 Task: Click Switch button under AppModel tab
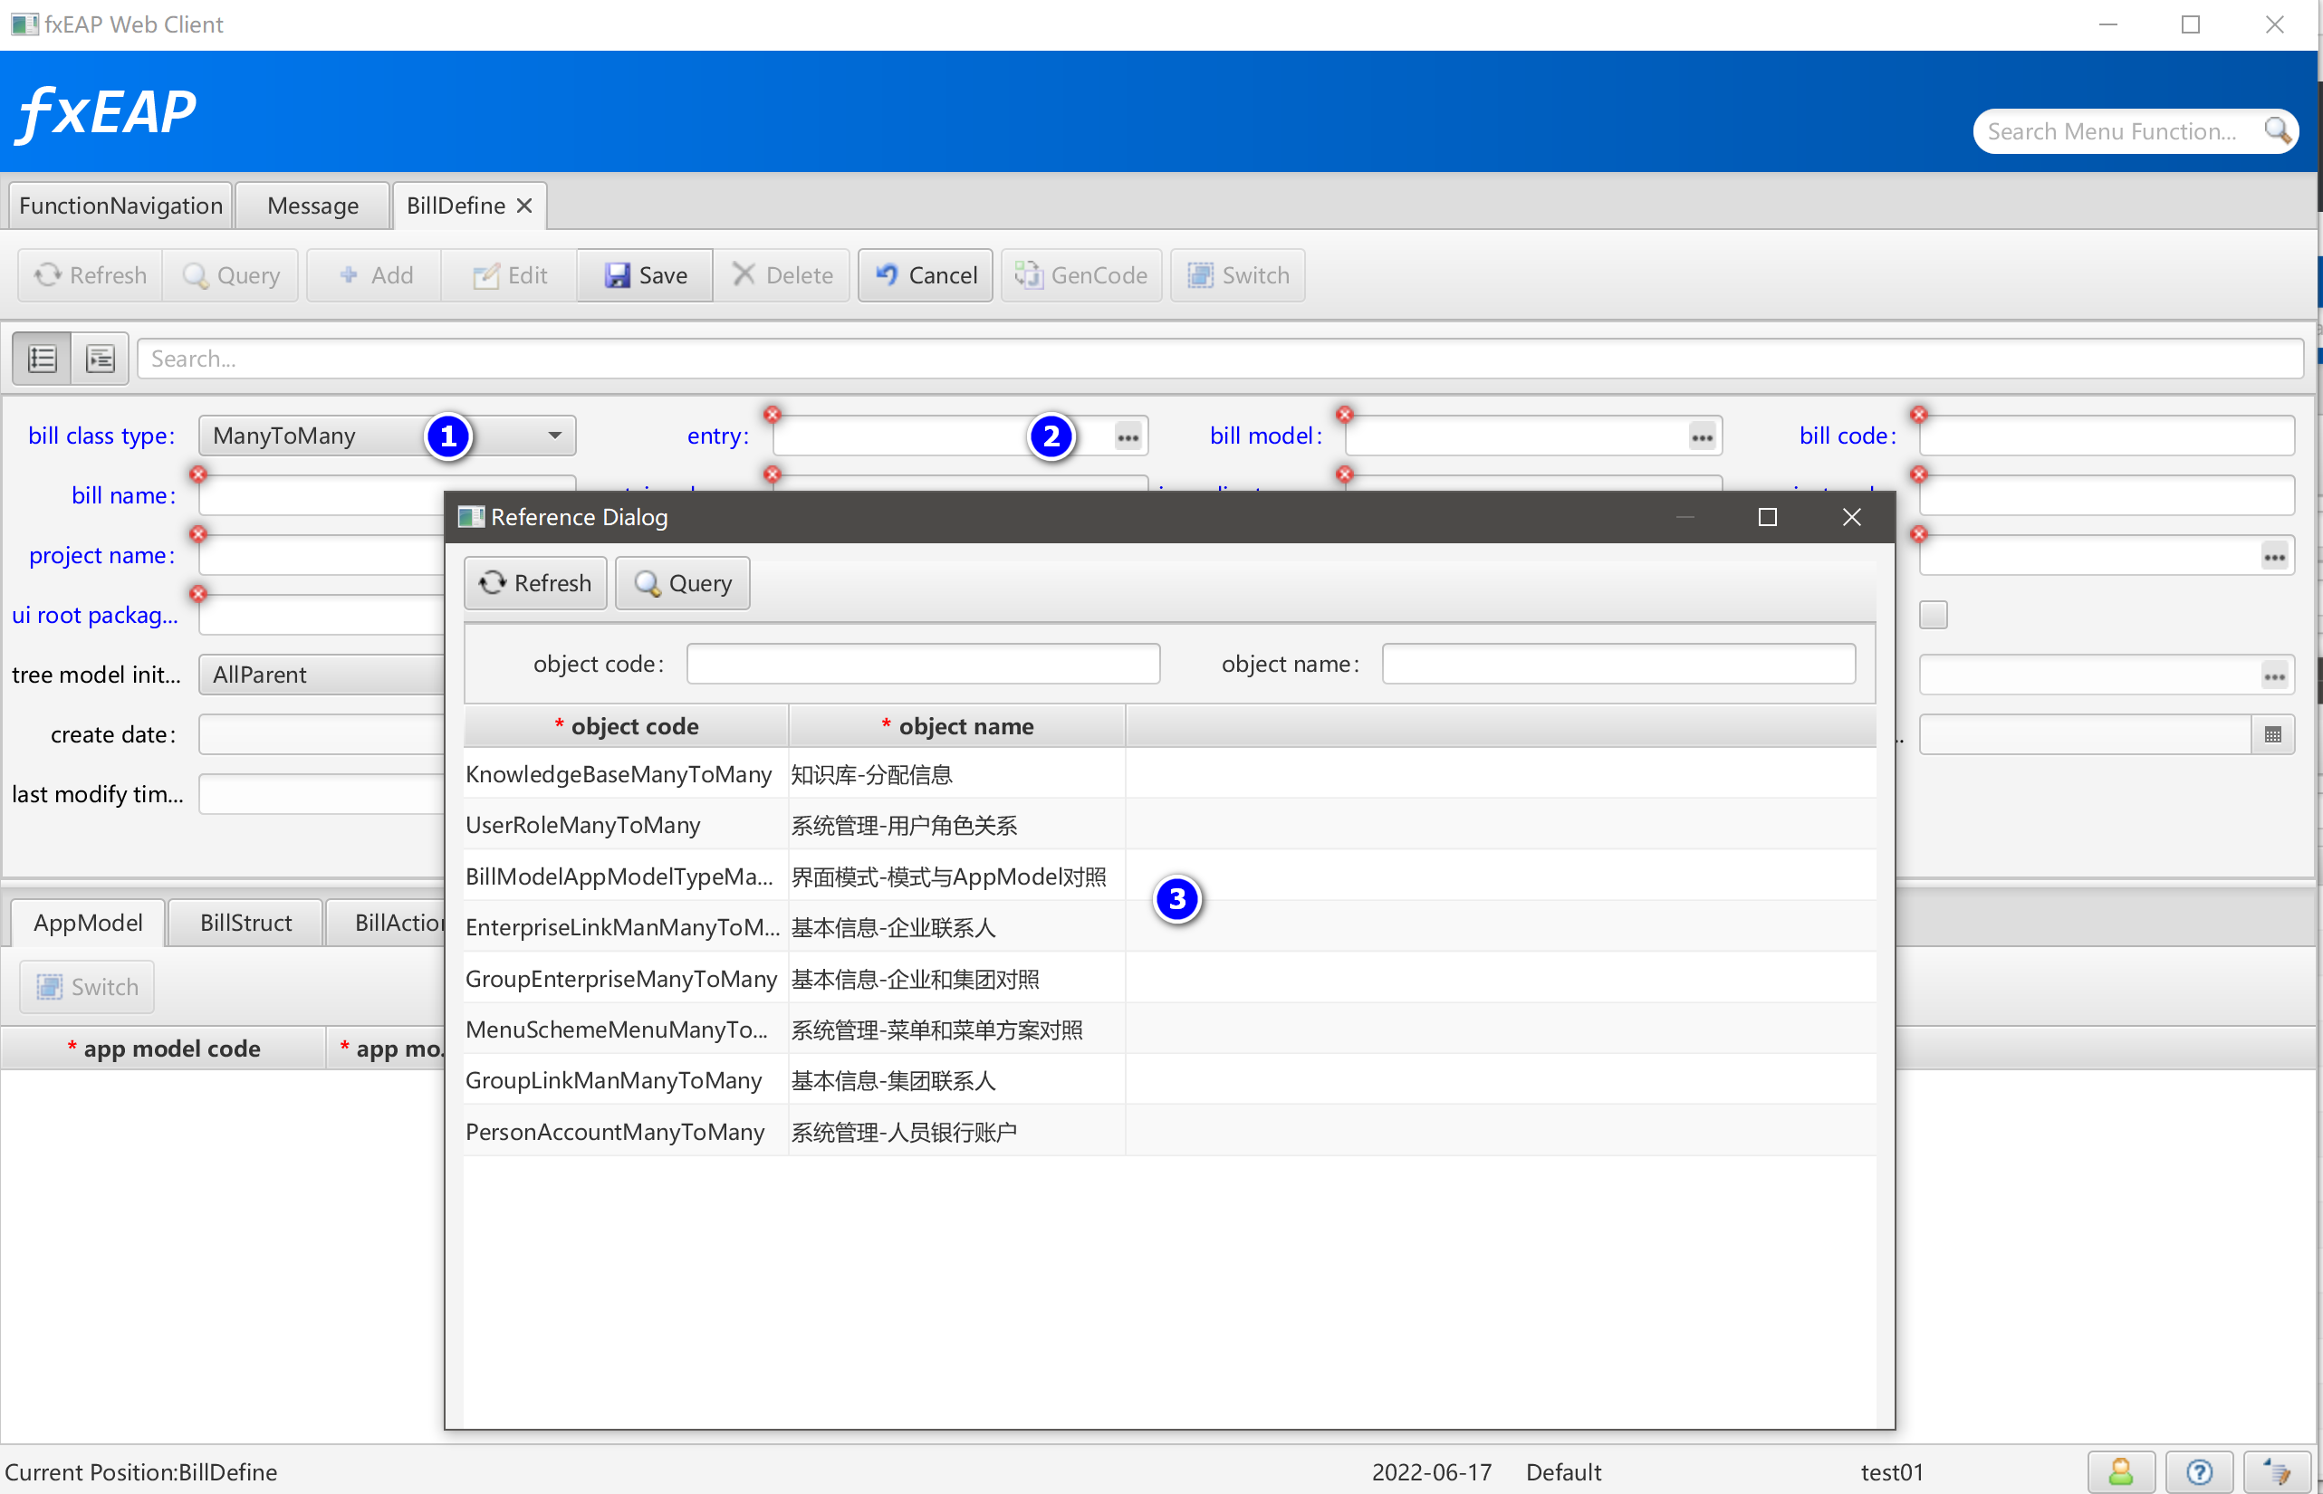pyautogui.click(x=87, y=987)
